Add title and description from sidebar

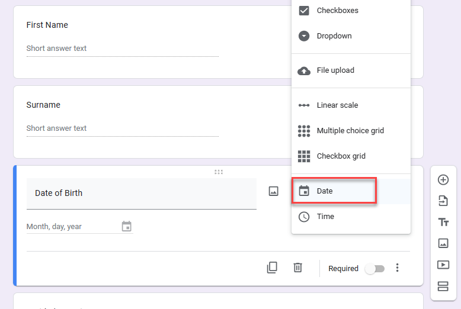pos(443,222)
